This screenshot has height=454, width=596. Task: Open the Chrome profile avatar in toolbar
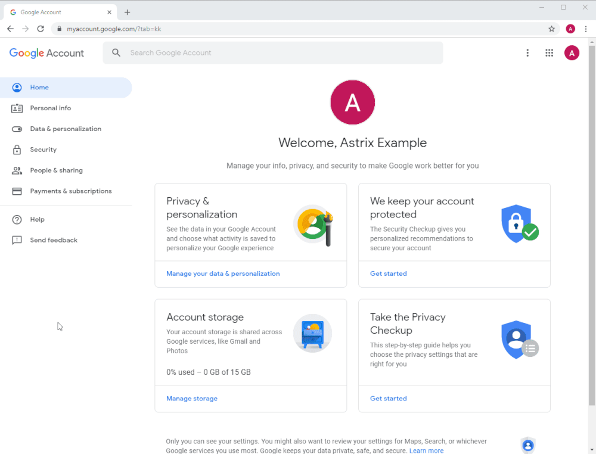pos(570,29)
